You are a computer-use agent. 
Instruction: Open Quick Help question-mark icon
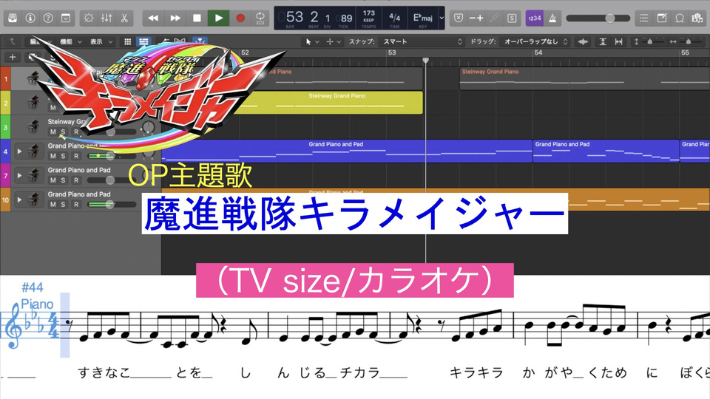48,18
